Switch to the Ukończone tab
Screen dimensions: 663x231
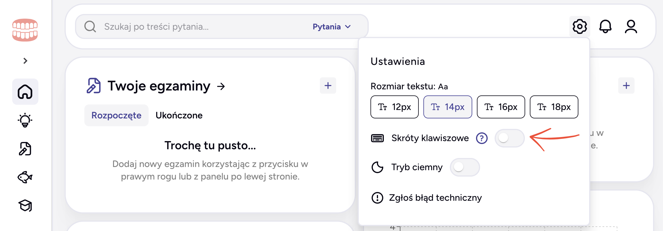point(179,115)
